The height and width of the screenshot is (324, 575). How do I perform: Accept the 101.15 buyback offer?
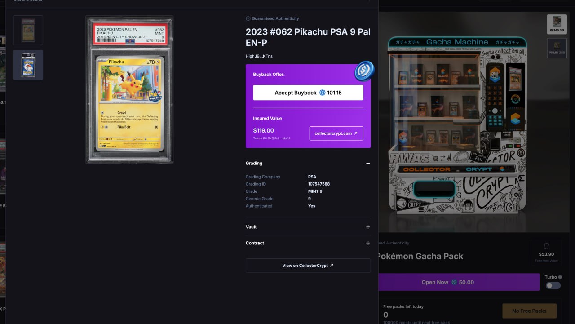(x=308, y=93)
